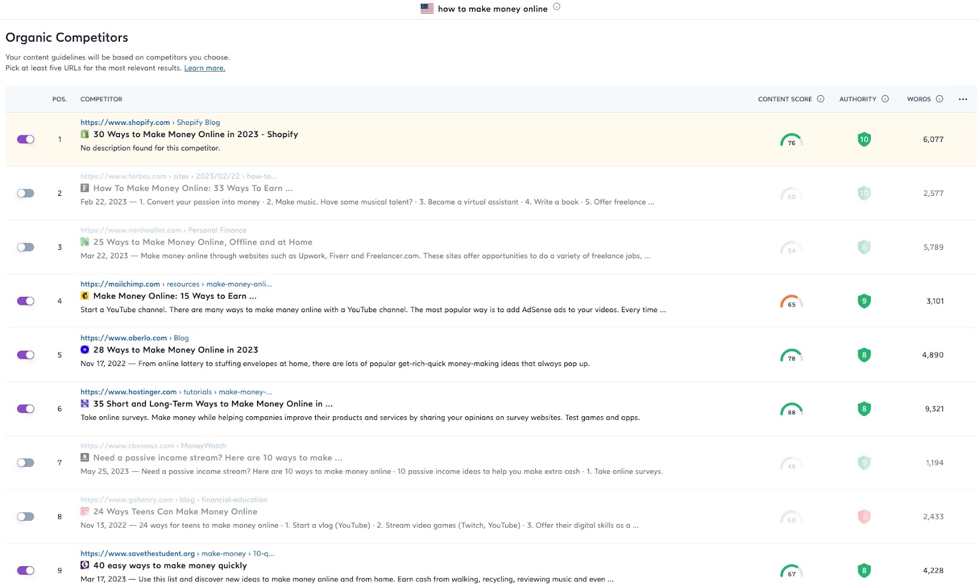Click the Words column header
The height and width of the screenshot is (587, 979).
[919, 99]
